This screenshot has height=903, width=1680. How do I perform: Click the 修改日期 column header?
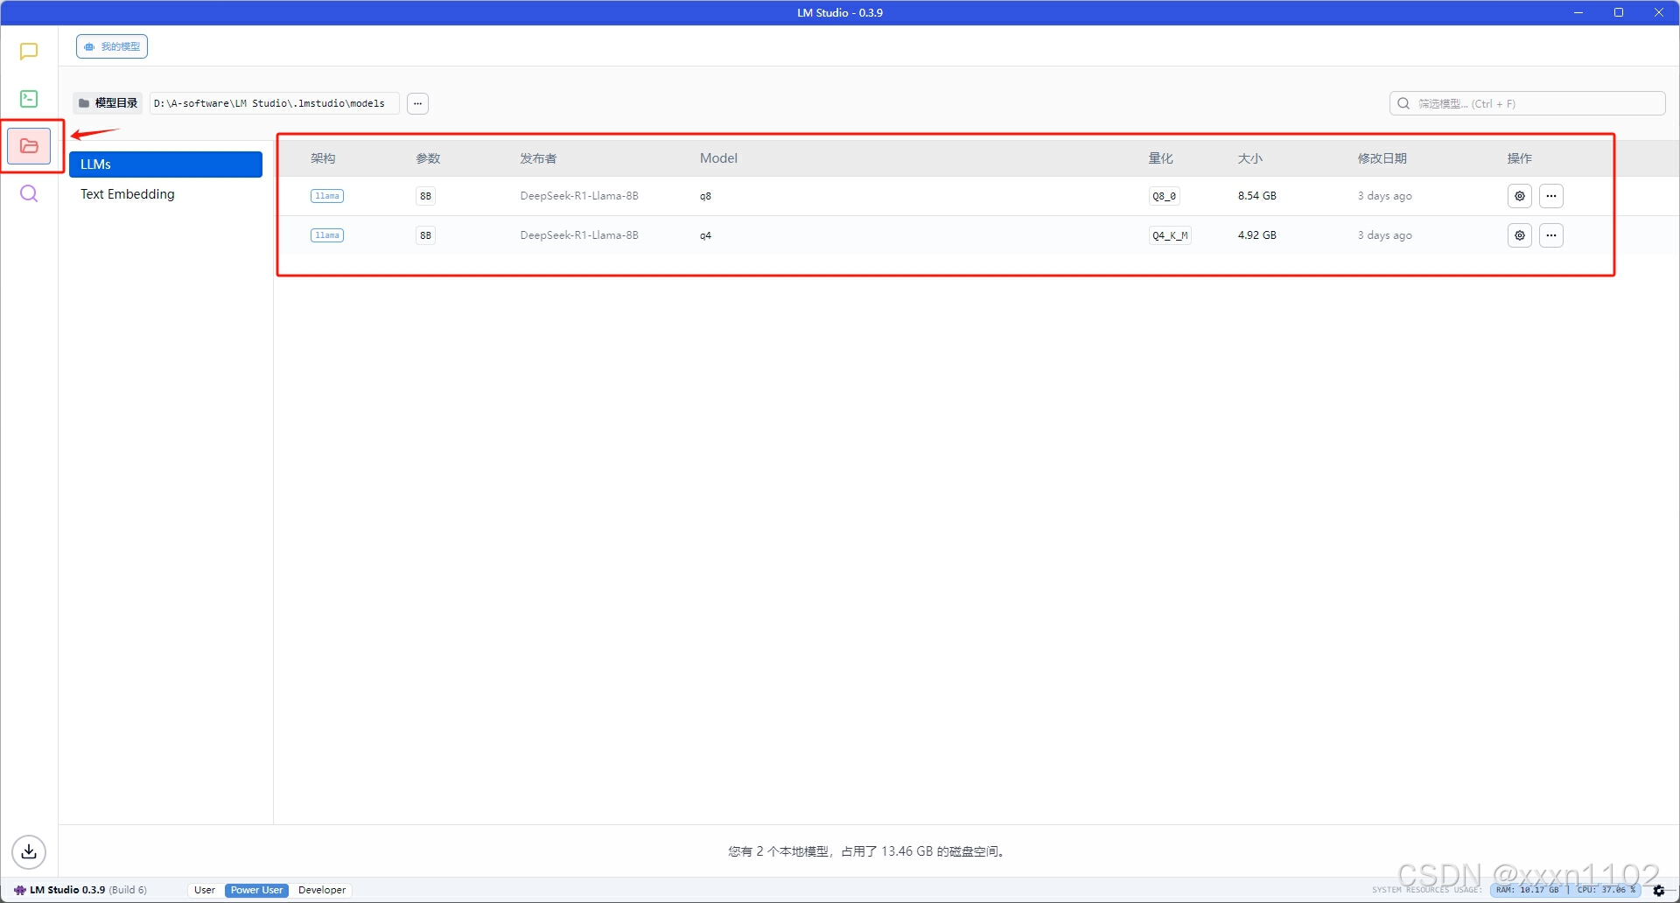(1382, 158)
